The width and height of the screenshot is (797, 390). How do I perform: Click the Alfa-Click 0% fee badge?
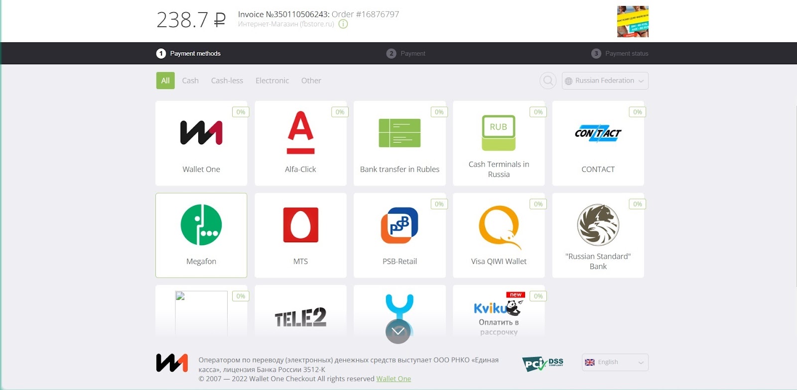point(340,112)
